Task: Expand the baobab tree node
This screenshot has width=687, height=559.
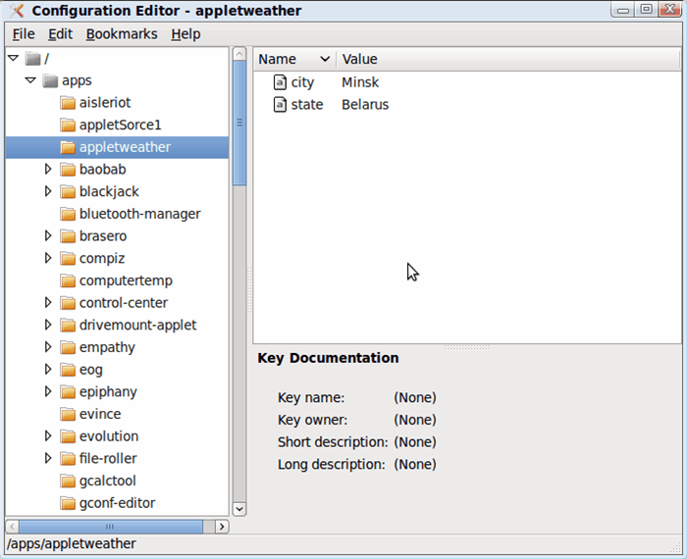Action: (48, 169)
